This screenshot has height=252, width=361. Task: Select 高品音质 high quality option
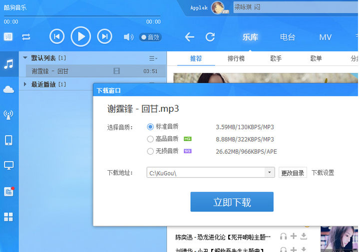tap(150, 139)
